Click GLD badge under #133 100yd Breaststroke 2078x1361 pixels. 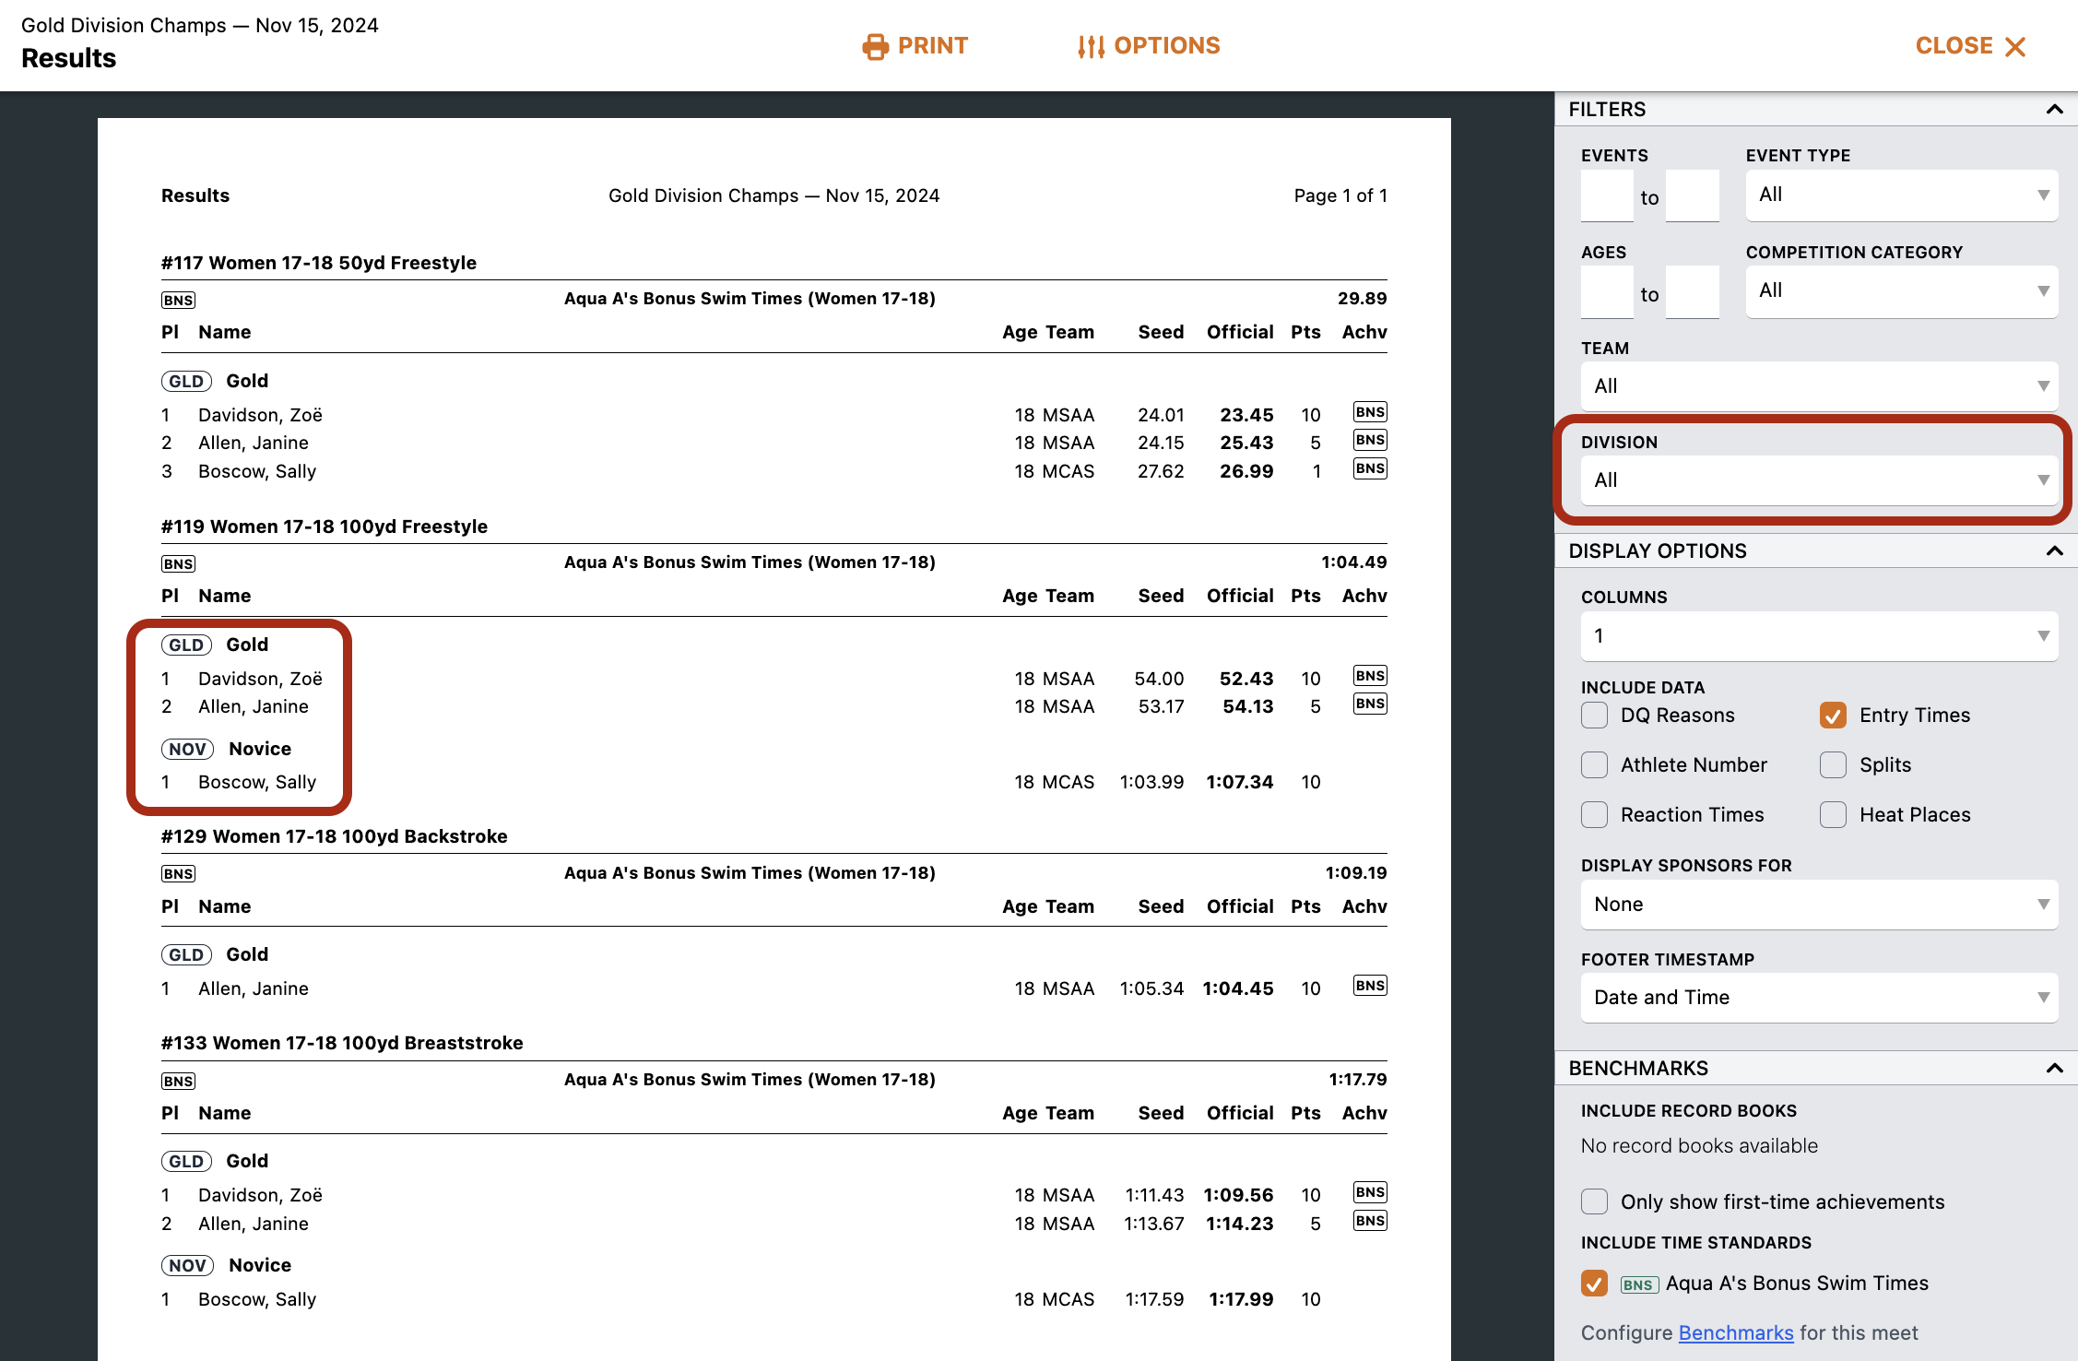point(186,1161)
